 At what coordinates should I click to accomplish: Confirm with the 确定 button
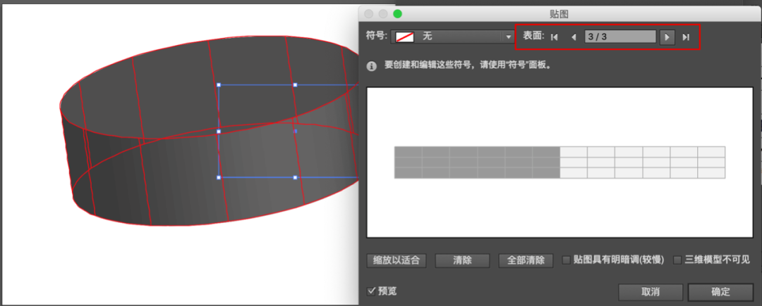[720, 291]
